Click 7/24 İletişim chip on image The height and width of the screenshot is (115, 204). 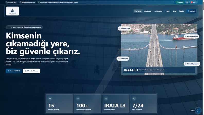pyautogui.click(x=123, y=59)
